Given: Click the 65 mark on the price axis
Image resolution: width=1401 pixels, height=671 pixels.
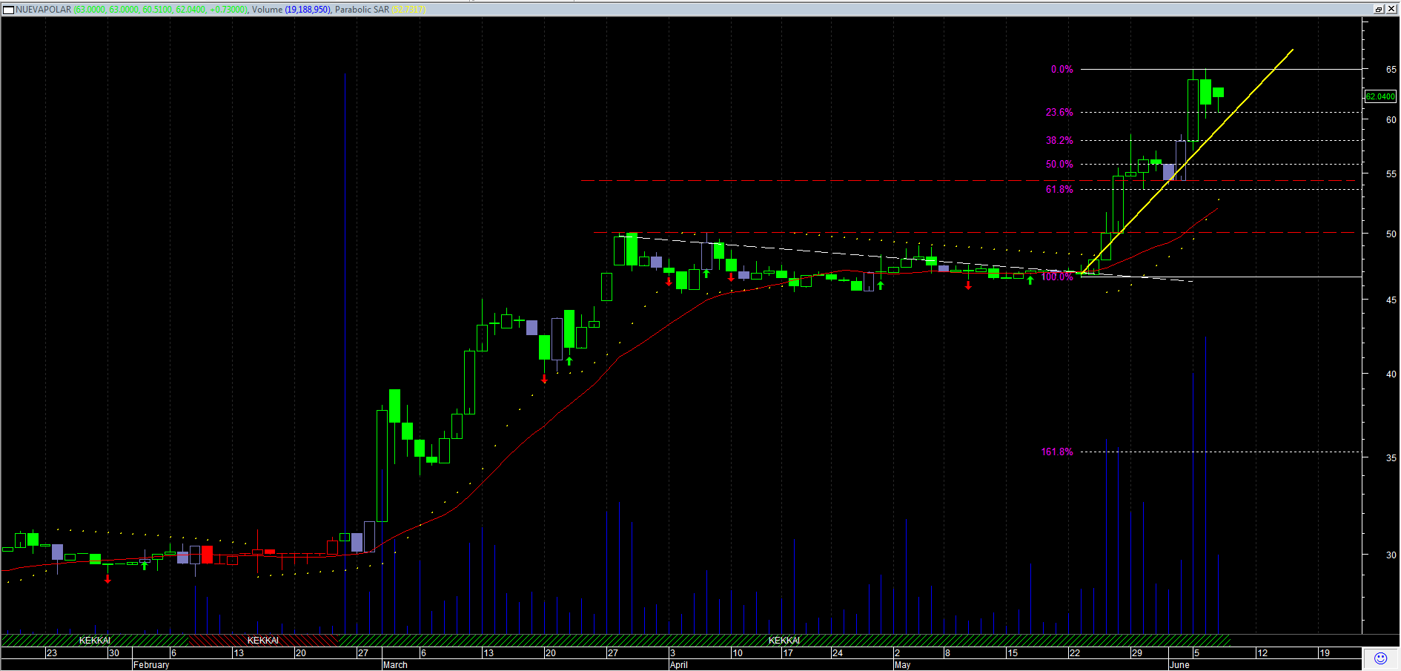Looking at the screenshot, I should pos(1391,69).
